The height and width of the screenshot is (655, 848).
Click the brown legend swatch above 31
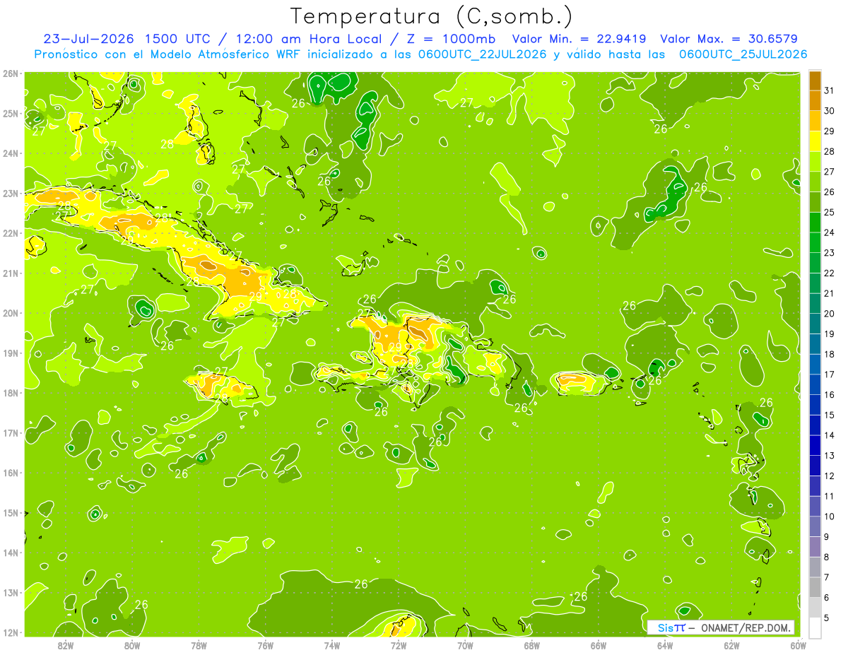[815, 81]
